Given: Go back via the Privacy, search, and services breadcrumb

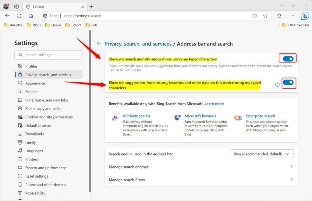Looking at the screenshot, I should (138, 44).
